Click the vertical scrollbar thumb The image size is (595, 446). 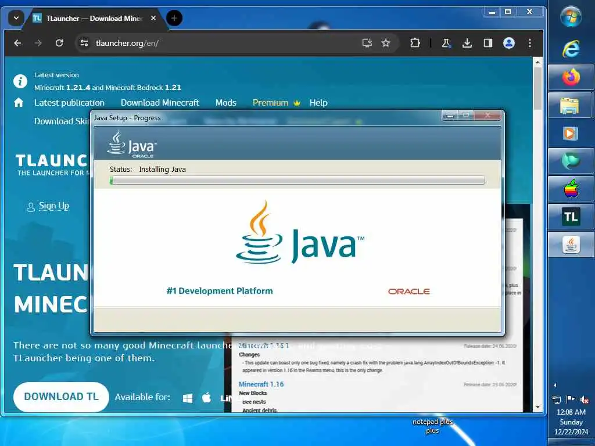tap(537, 88)
